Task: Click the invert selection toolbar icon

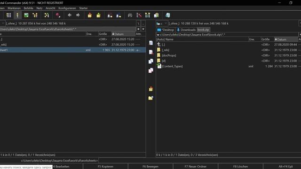Action: 47,15
